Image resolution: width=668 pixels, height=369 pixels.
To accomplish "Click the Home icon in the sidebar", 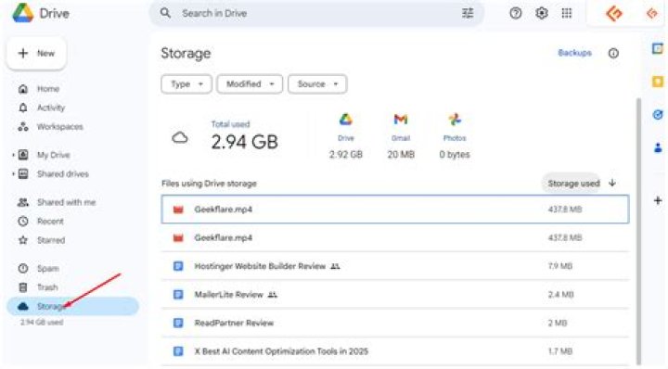I will pyautogui.click(x=23, y=89).
